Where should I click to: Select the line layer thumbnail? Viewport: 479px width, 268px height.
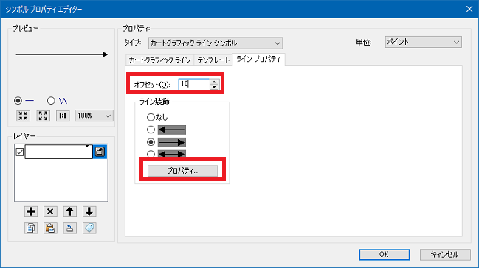pyautogui.click(x=58, y=152)
